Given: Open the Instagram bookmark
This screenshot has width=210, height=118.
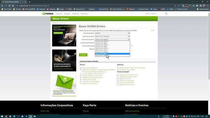Looking at the screenshot, I should [51, 9].
